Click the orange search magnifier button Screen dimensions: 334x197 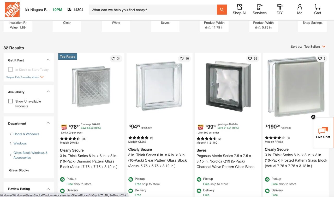[x=222, y=10]
